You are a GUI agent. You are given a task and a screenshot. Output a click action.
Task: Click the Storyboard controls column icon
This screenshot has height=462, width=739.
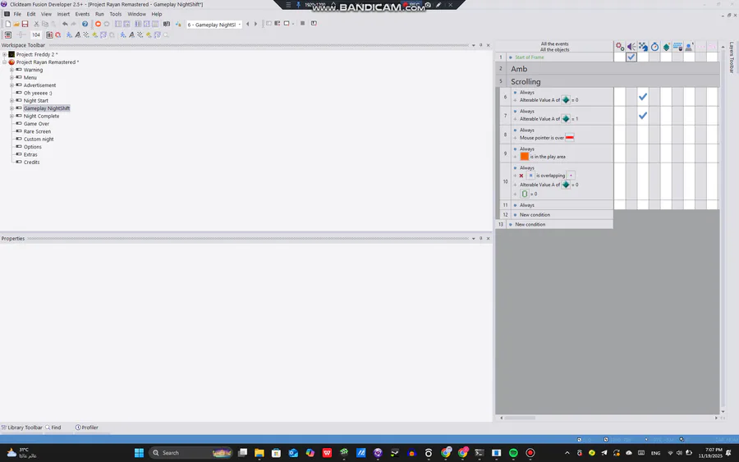pyautogui.click(x=643, y=47)
